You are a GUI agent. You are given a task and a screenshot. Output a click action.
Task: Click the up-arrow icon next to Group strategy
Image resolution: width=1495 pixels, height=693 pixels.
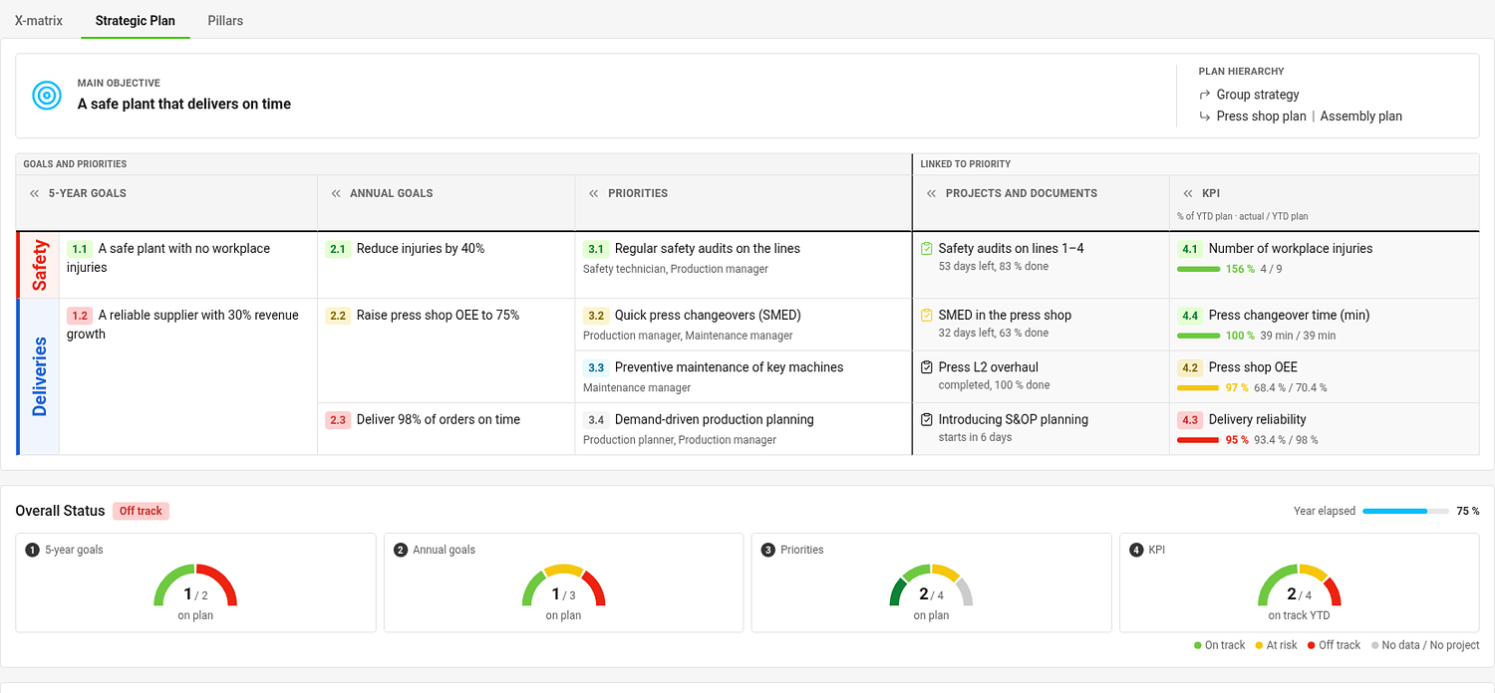click(1205, 95)
